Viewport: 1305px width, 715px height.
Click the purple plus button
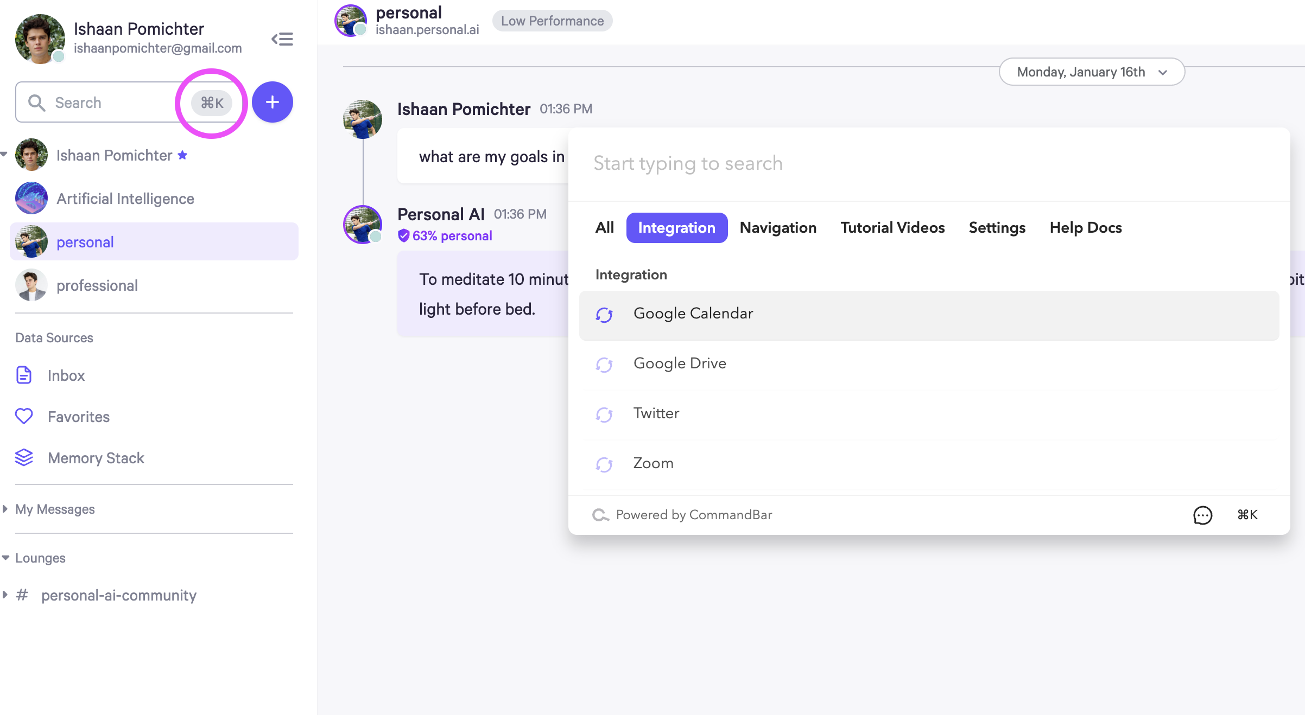coord(273,102)
